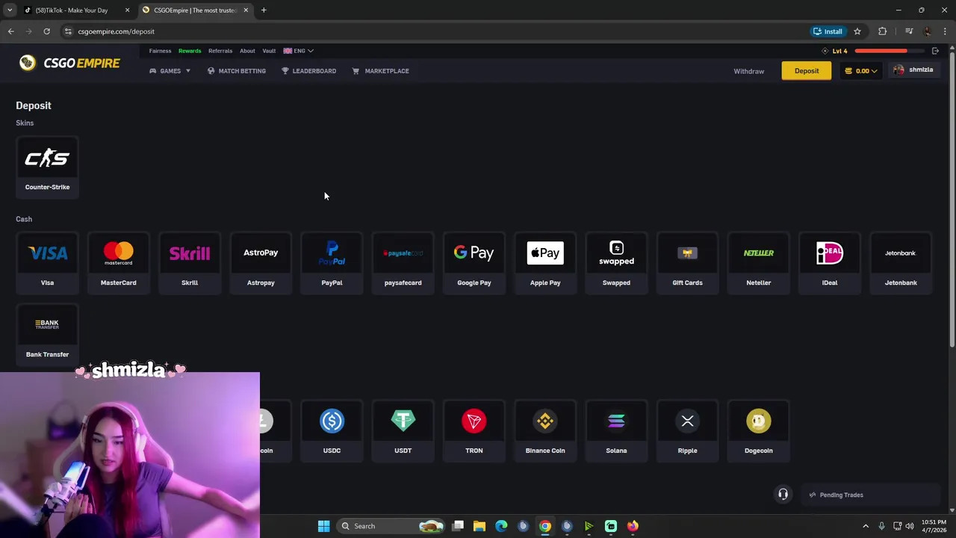The width and height of the screenshot is (956, 538).
Task: Open Match Betting section
Action: 236,71
